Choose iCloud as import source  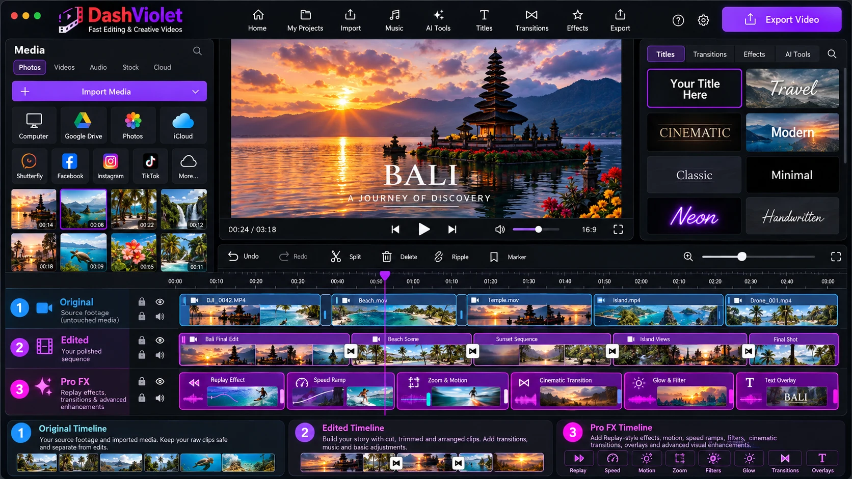(183, 125)
